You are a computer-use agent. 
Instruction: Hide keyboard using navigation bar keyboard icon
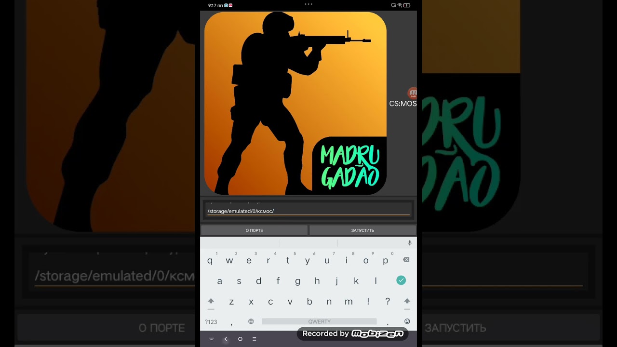211,339
